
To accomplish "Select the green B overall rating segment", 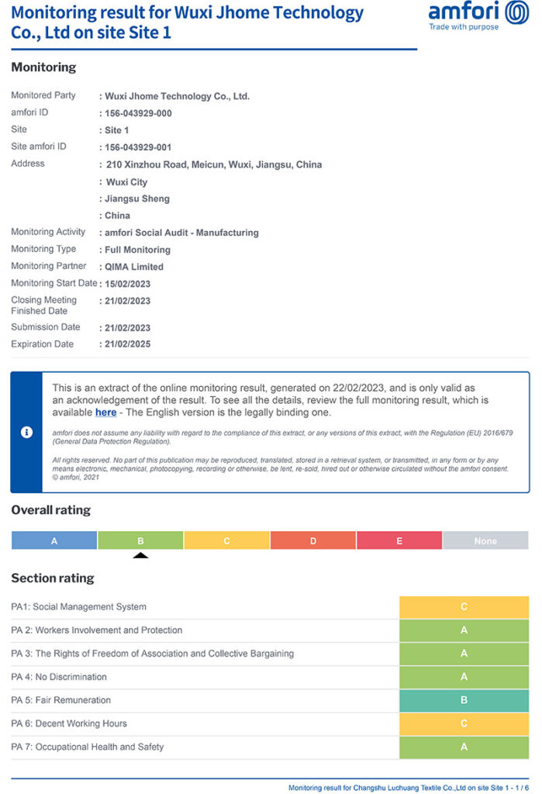I will (x=140, y=540).
